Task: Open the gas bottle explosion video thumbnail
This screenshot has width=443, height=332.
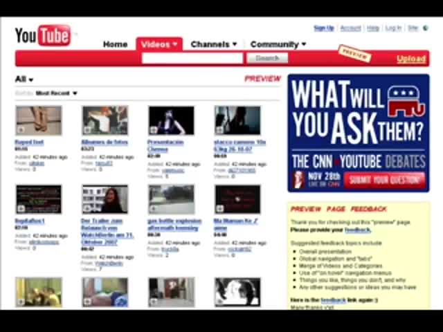Action: pos(171,200)
